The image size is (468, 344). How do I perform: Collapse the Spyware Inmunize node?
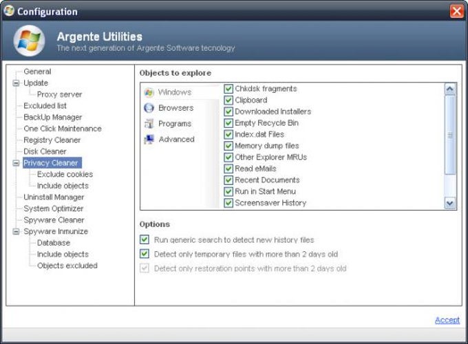(x=16, y=232)
